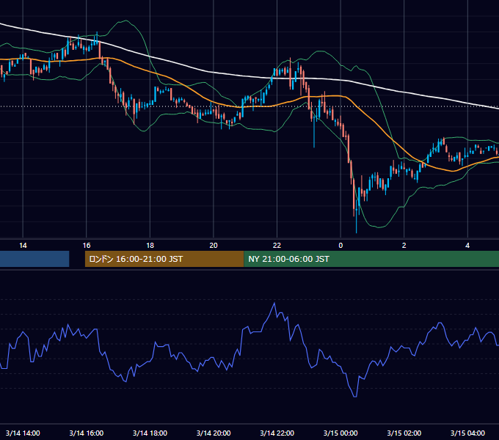
Task: Click the '3/14 14:00' date label
Action: [x=23, y=433]
